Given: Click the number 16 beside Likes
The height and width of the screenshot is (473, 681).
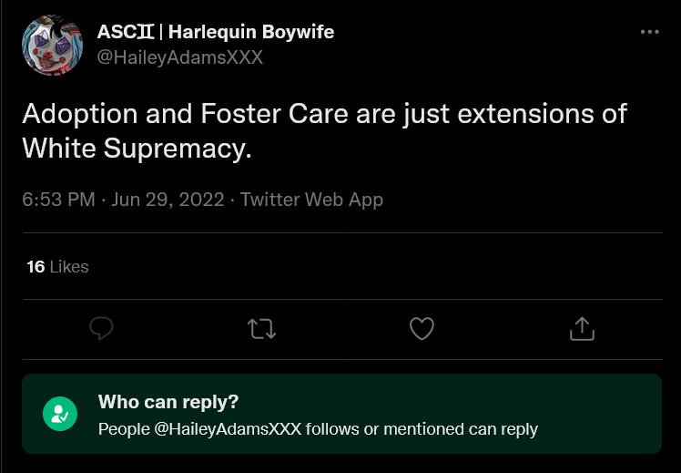Looking at the screenshot, I should pos(36,266).
